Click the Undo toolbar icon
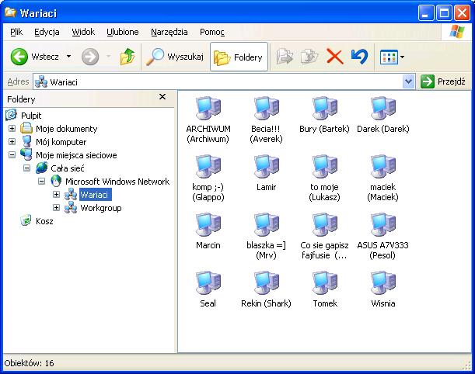Screen dimensions: 475x374 pos(358,57)
